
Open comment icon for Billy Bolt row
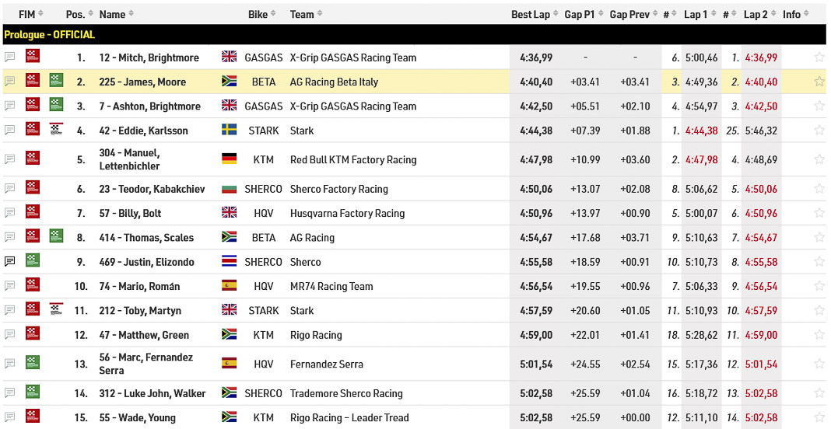pyautogui.click(x=9, y=212)
